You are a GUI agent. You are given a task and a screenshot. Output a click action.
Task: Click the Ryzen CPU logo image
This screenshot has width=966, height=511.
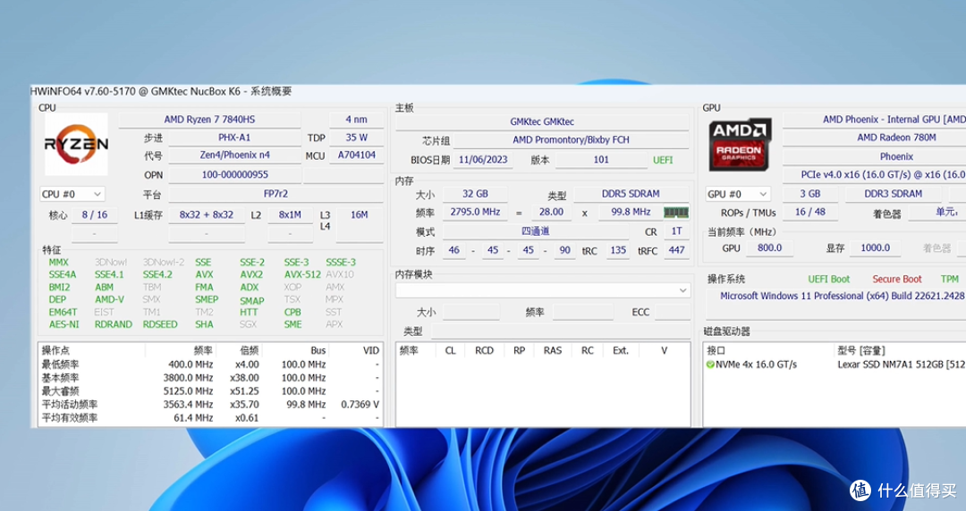76,144
